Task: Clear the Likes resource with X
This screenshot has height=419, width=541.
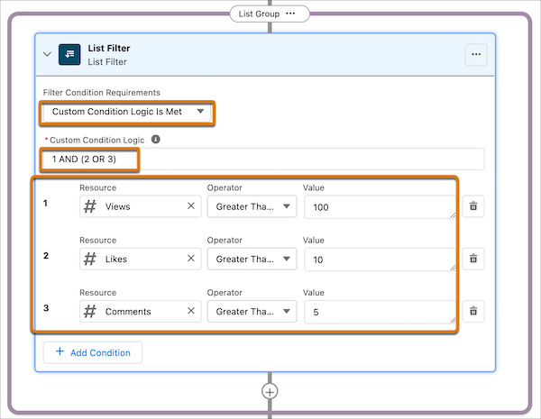Action: click(190, 259)
